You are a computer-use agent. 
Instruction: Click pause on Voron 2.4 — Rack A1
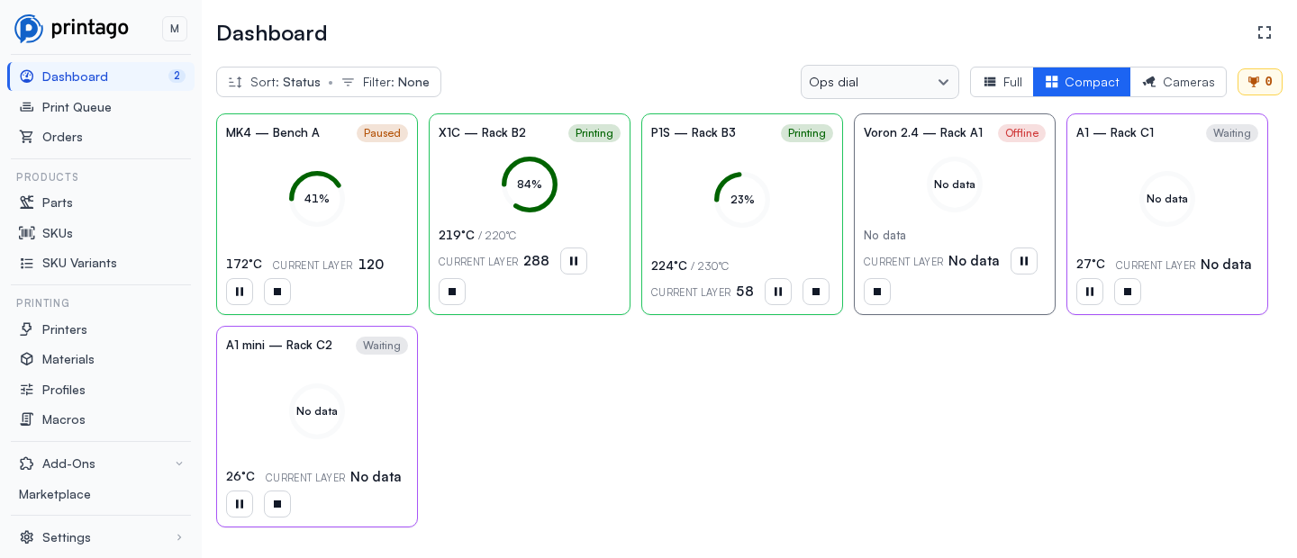click(x=1024, y=261)
